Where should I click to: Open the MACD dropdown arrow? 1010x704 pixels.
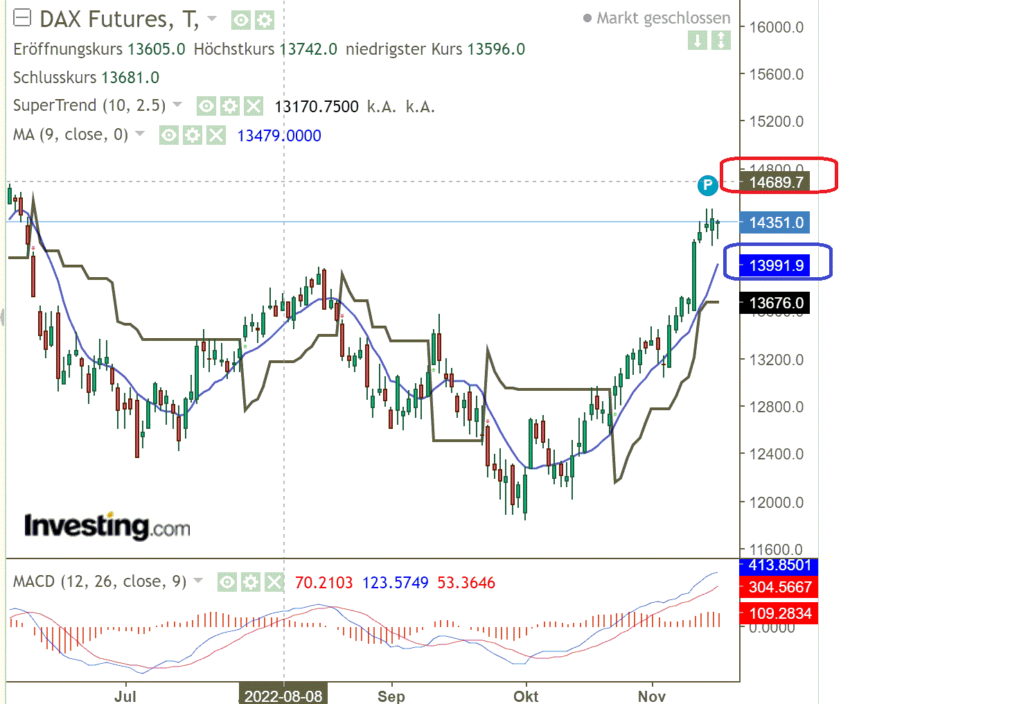point(197,581)
